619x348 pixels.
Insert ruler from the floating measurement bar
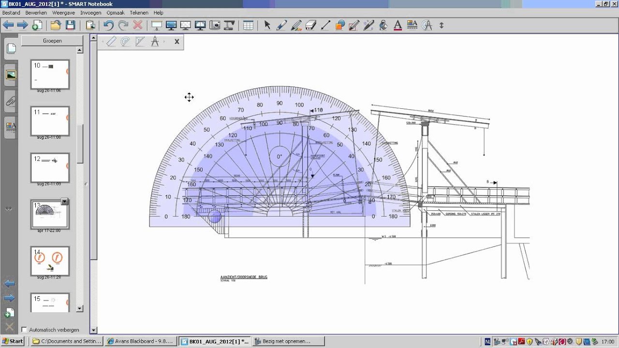111,42
